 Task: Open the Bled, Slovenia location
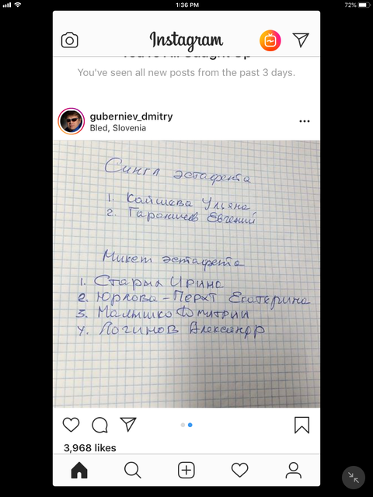(118, 128)
